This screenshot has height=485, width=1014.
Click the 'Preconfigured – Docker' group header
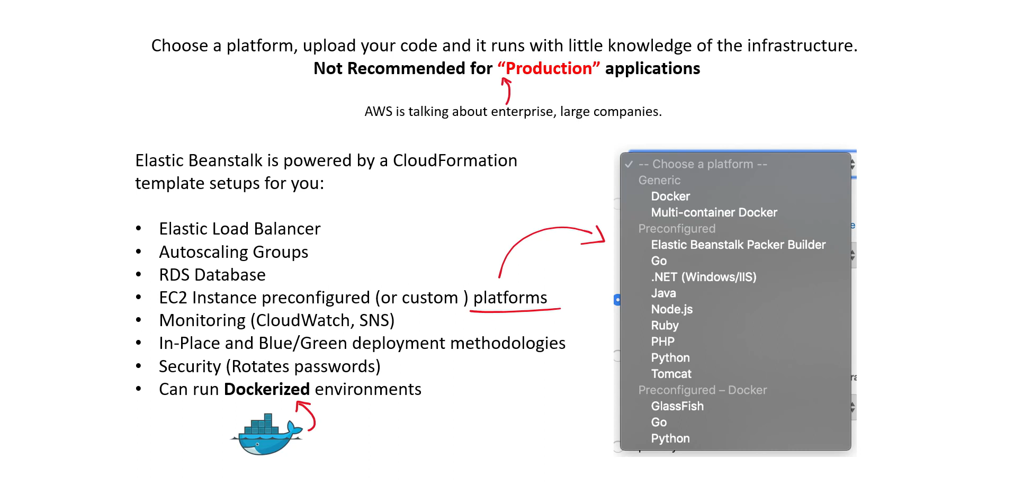click(x=702, y=390)
